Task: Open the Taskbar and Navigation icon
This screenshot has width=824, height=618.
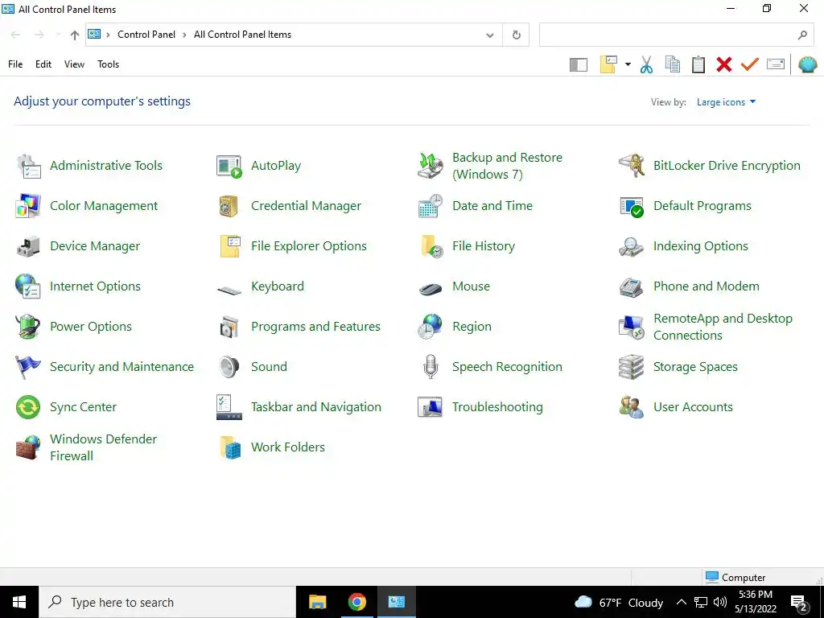Action: pos(229,407)
